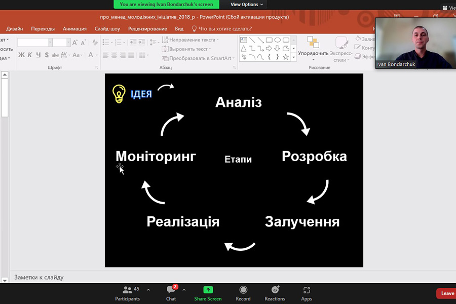Clear all formatting with the eraser A icon

tap(95, 43)
